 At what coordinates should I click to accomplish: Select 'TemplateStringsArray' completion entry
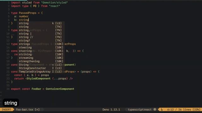pos(41,72)
